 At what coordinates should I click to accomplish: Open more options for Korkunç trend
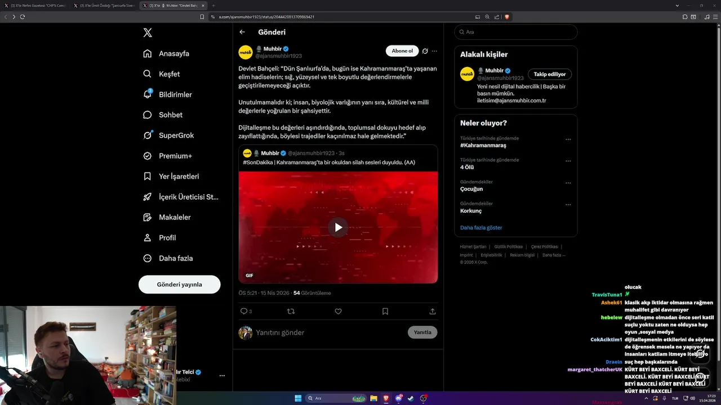pos(568,205)
